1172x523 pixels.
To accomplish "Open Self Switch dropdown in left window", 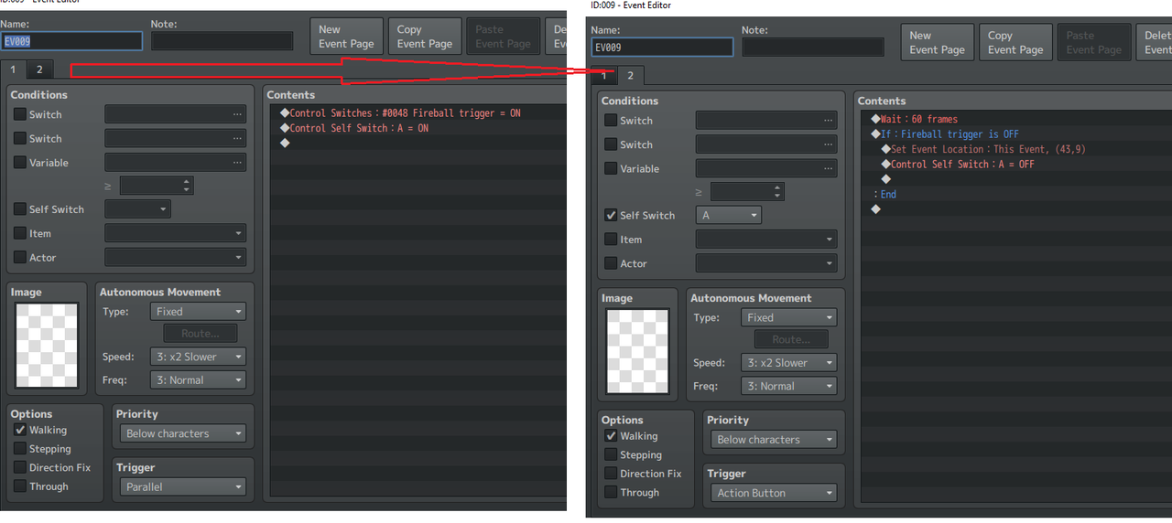I will click(x=137, y=209).
